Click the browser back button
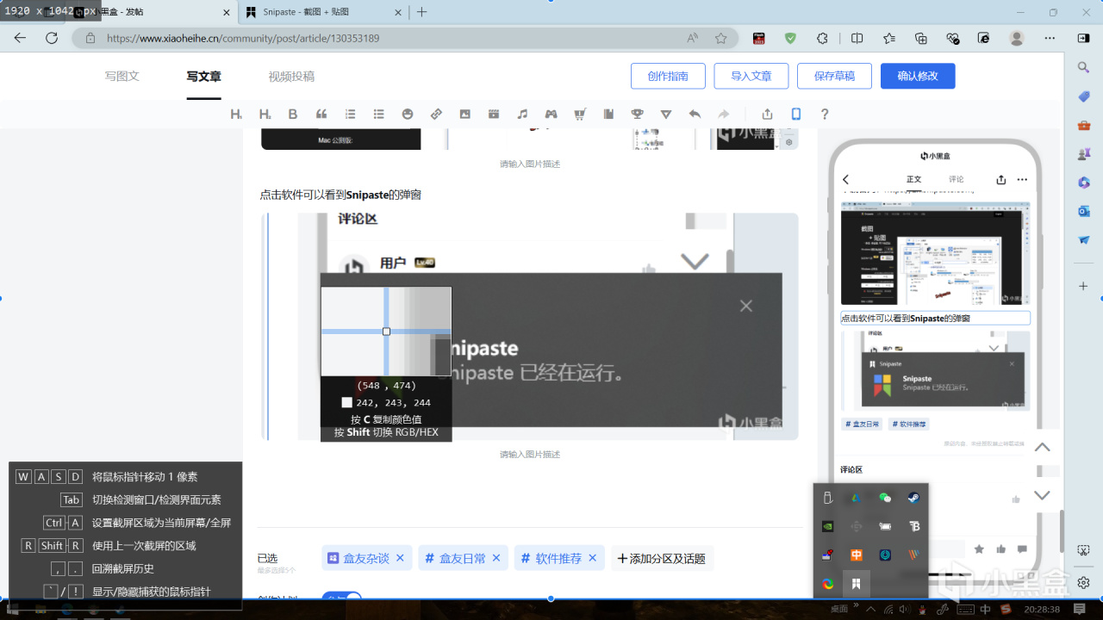The height and width of the screenshot is (620, 1103). [x=21, y=38]
